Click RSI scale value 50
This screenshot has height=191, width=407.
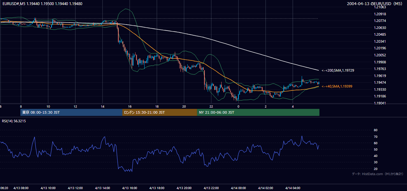[375, 149]
